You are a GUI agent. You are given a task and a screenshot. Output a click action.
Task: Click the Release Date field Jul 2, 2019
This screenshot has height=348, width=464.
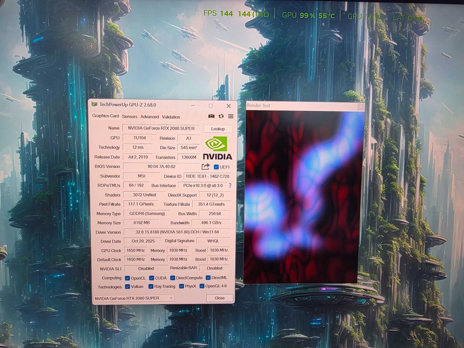pos(138,157)
